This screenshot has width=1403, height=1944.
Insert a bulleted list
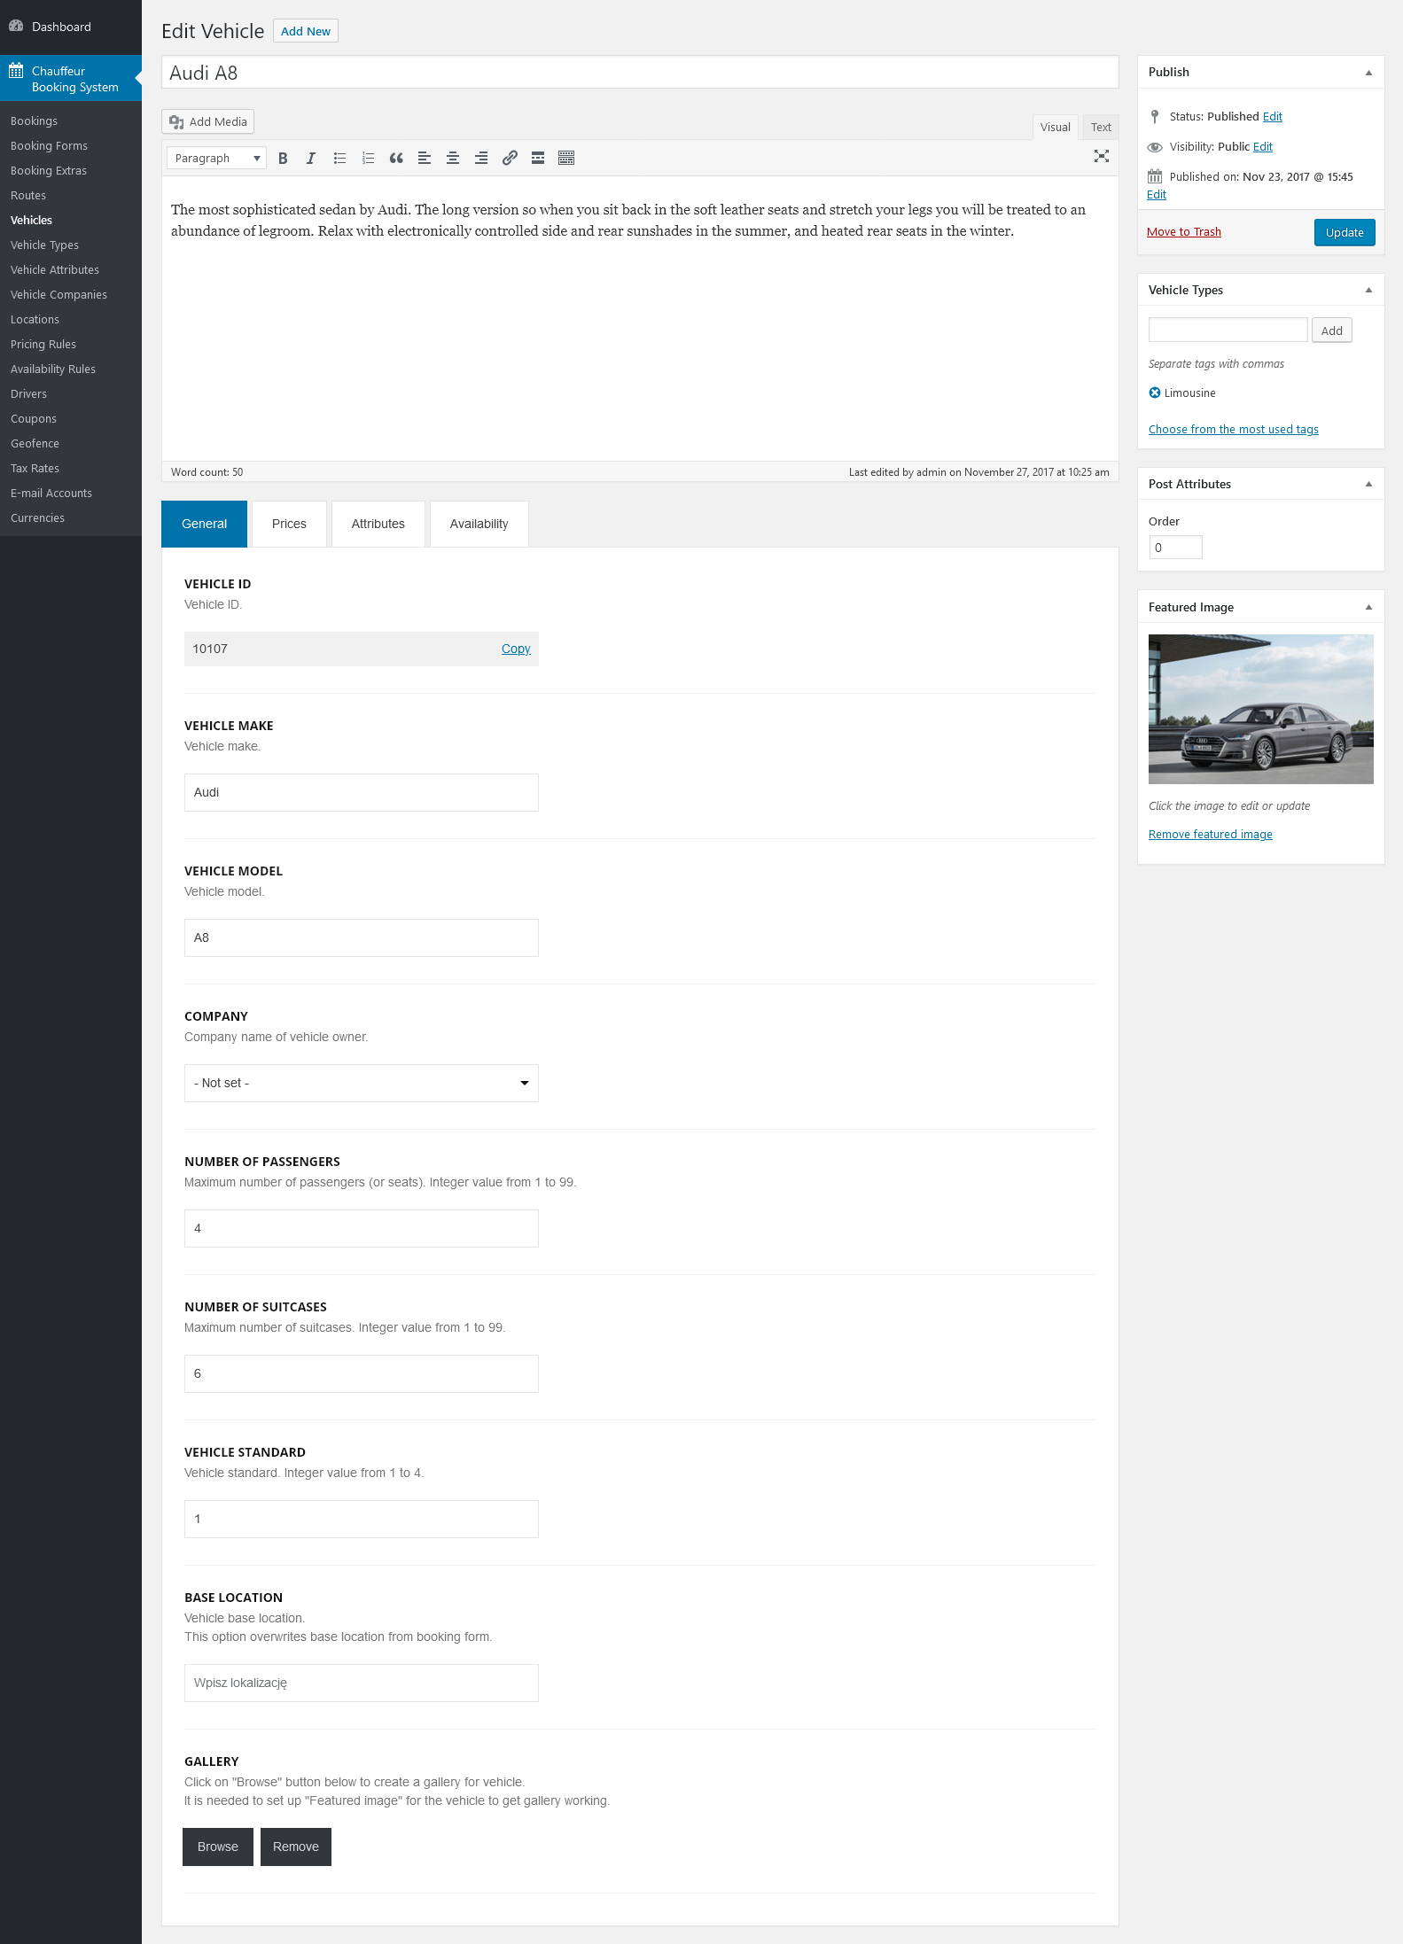click(x=339, y=159)
